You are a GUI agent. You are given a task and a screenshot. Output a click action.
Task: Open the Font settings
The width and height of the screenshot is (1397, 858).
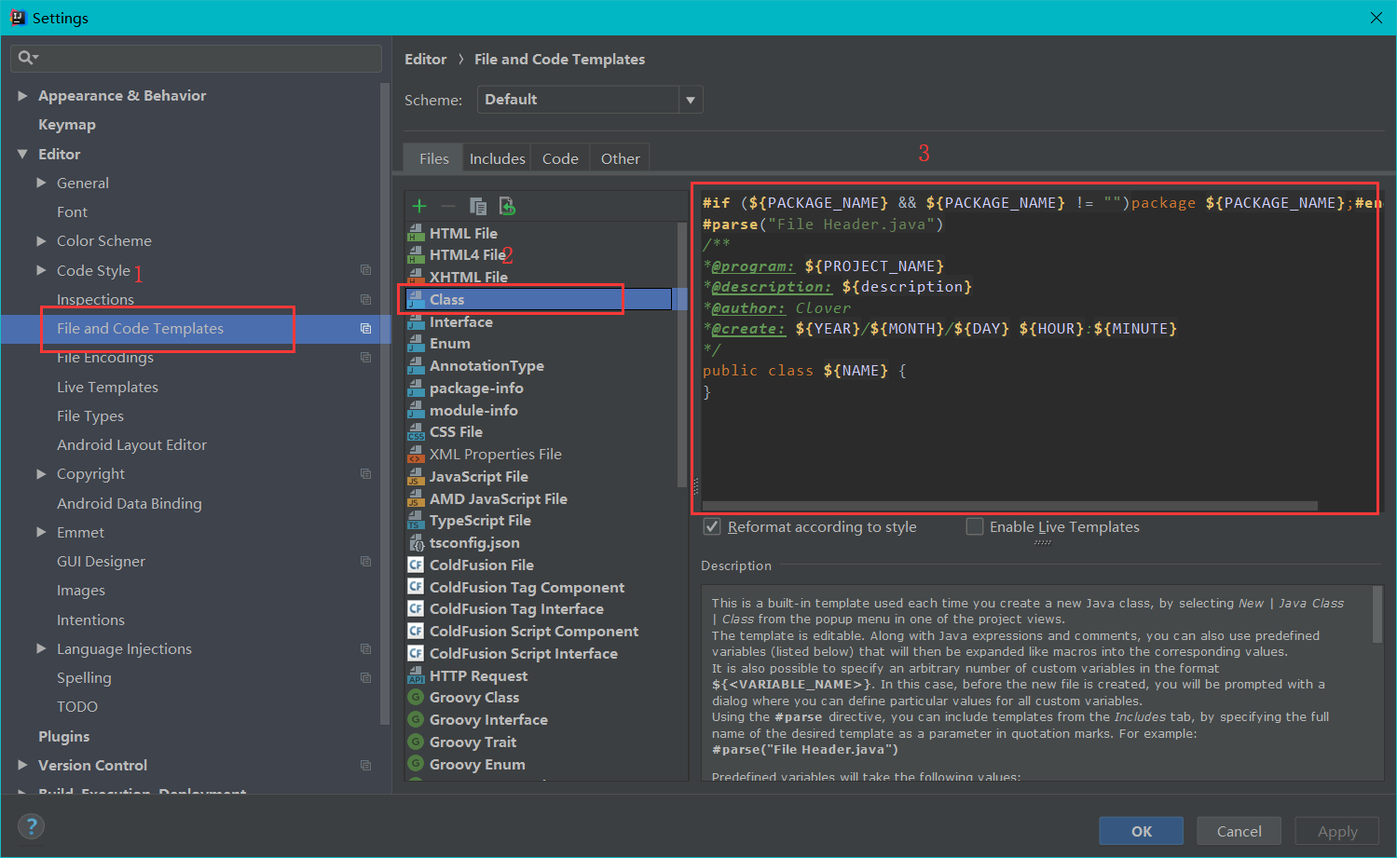pos(72,211)
